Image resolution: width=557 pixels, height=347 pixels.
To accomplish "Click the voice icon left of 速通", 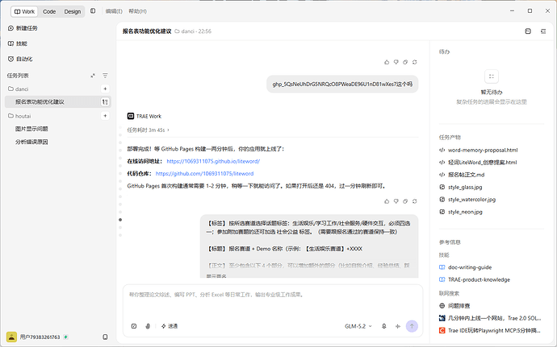I will point(148,326).
